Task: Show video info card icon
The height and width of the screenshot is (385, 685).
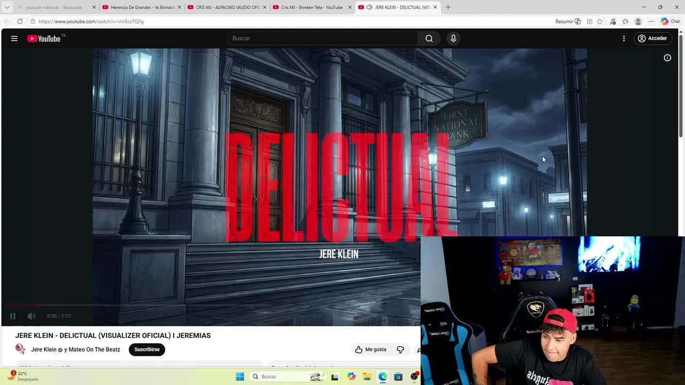Action: click(667, 58)
